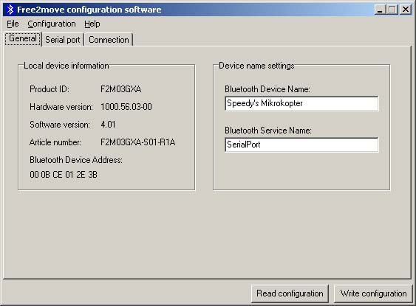
Task: Switch to the Connection tab
Action: pos(109,40)
